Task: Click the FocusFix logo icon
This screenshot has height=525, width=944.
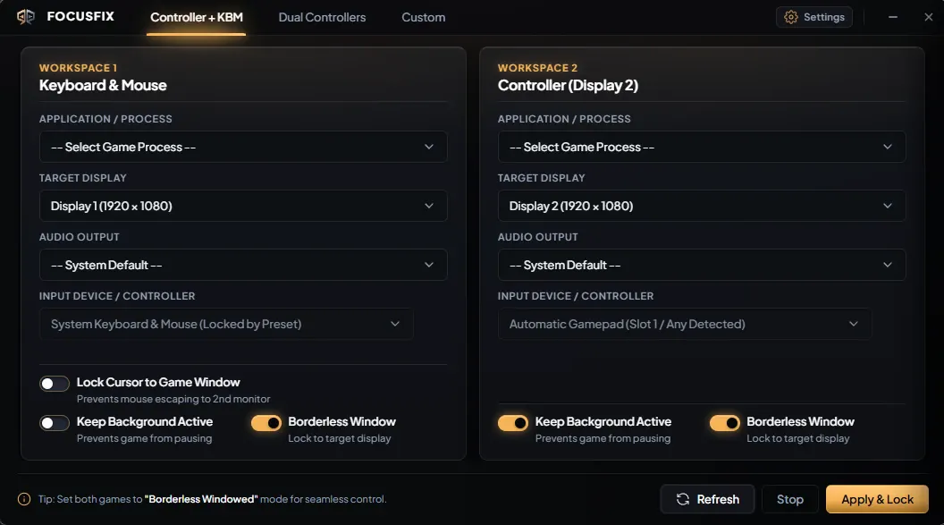Action: click(26, 16)
